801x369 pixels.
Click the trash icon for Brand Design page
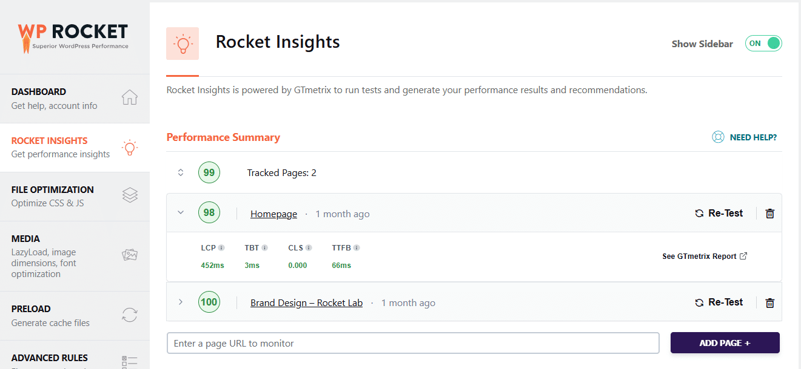[x=769, y=302]
